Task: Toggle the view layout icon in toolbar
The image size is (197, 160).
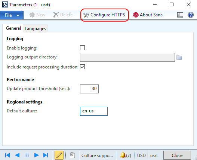Action: point(180,15)
